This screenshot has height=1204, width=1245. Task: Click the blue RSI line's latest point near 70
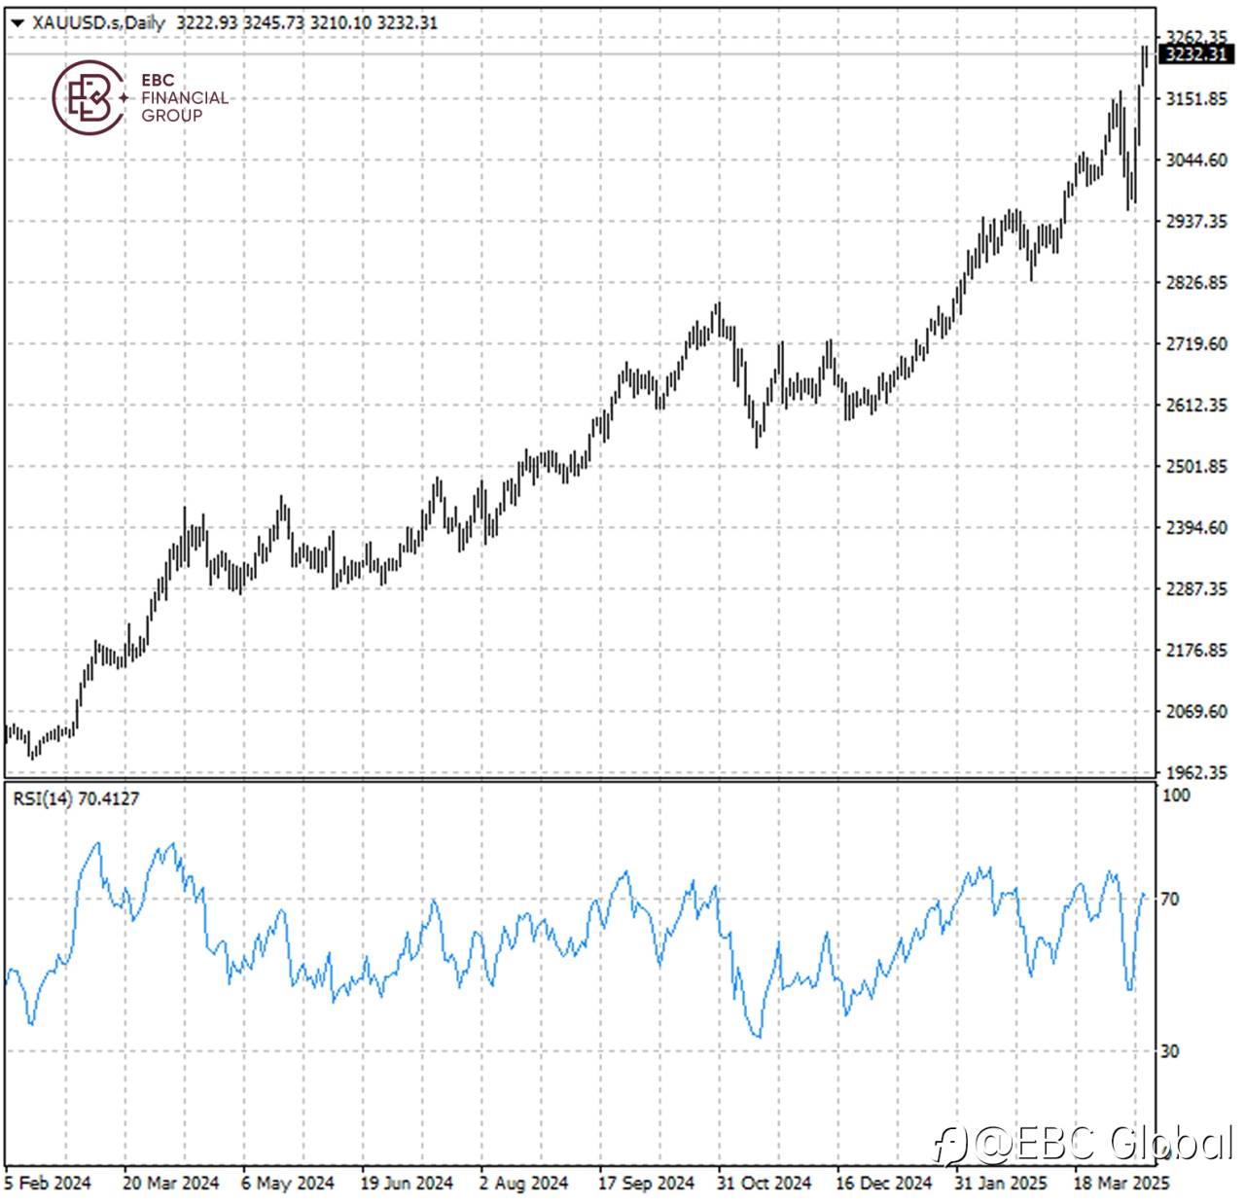tap(1144, 895)
